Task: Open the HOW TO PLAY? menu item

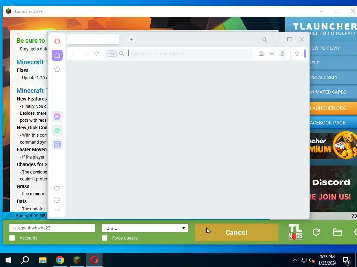Action: [x=333, y=48]
